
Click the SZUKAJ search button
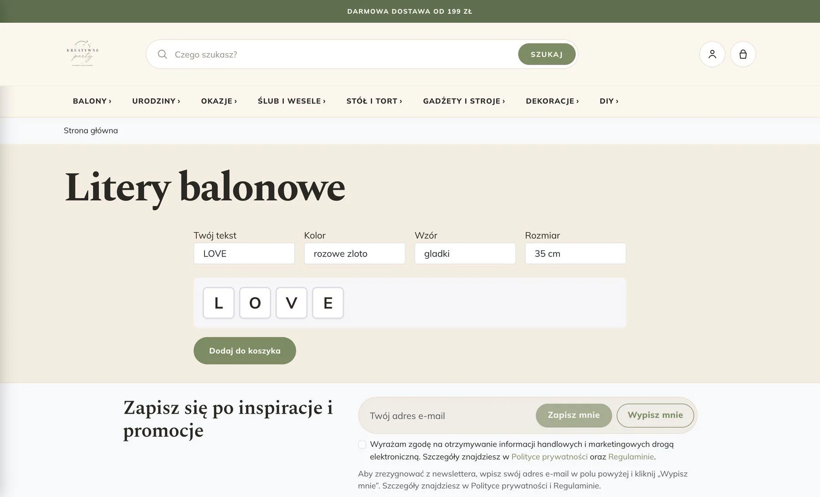[x=547, y=54]
